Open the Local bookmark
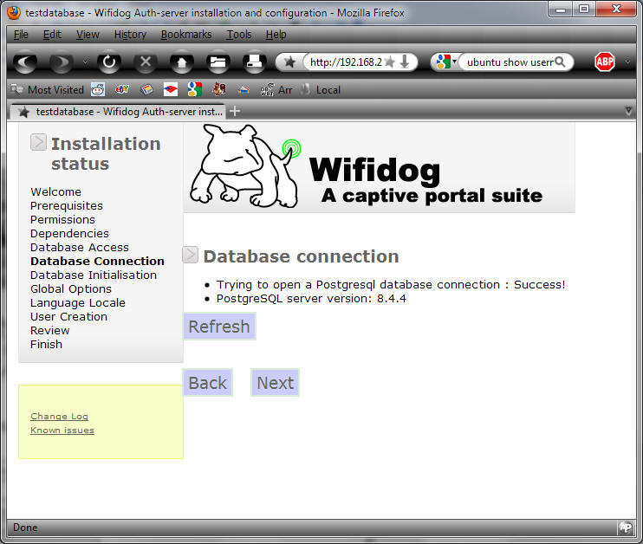Image resolution: width=643 pixels, height=544 pixels. 320,90
